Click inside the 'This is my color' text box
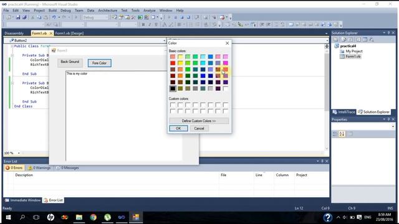399x224 pixels. [123, 116]
